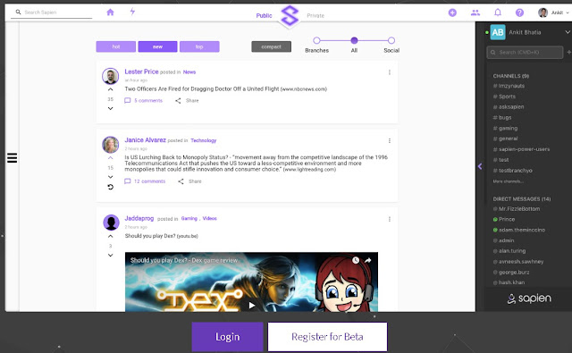Create a new post with plus icon
The height and width of the screenshot is (353, 572).
coord(452,13)
